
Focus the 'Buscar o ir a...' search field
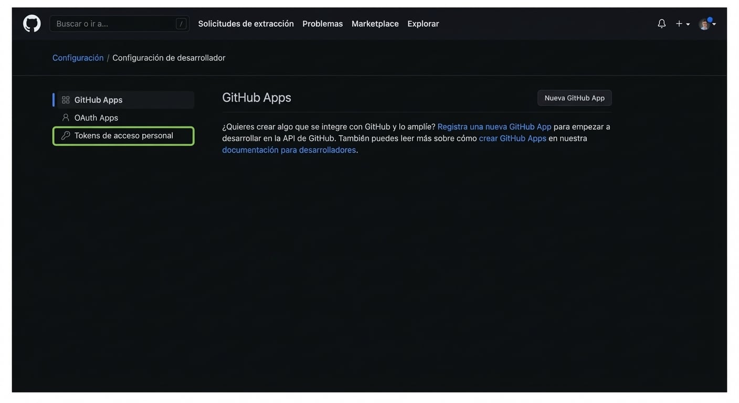click(120, 24)
